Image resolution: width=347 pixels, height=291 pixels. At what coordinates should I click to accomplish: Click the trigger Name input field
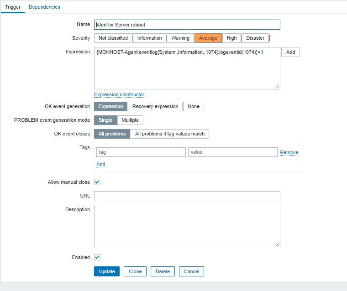(x=187, y=25)
